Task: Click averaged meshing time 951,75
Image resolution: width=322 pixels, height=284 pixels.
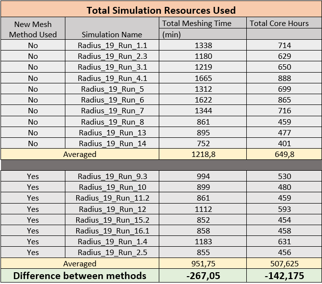Action: (204, 263)
